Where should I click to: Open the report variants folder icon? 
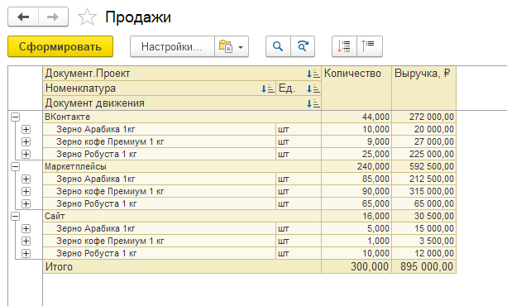click(x=226, y=46)
